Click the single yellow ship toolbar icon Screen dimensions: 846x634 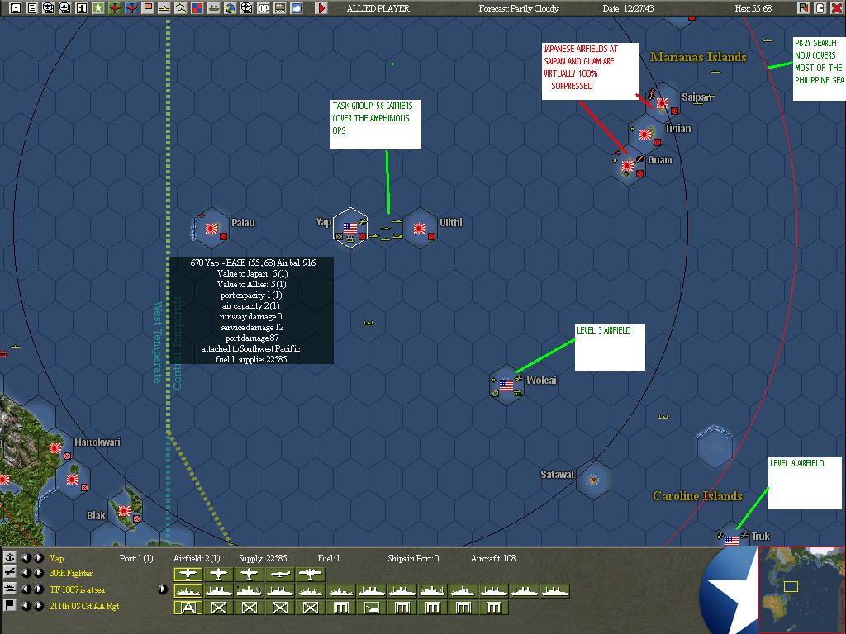pos(164,8)
